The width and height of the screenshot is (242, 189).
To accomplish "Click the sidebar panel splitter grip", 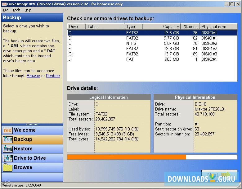I will pos(32,124).
